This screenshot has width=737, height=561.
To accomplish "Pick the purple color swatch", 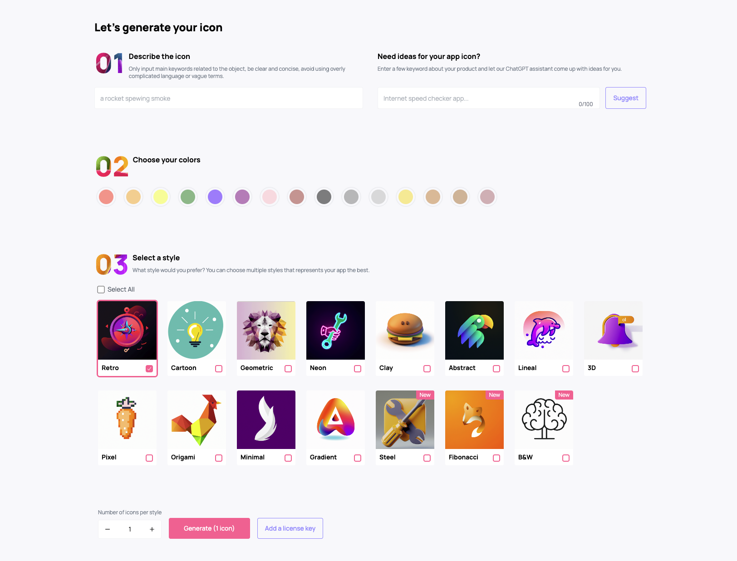I will click(215, 197).
